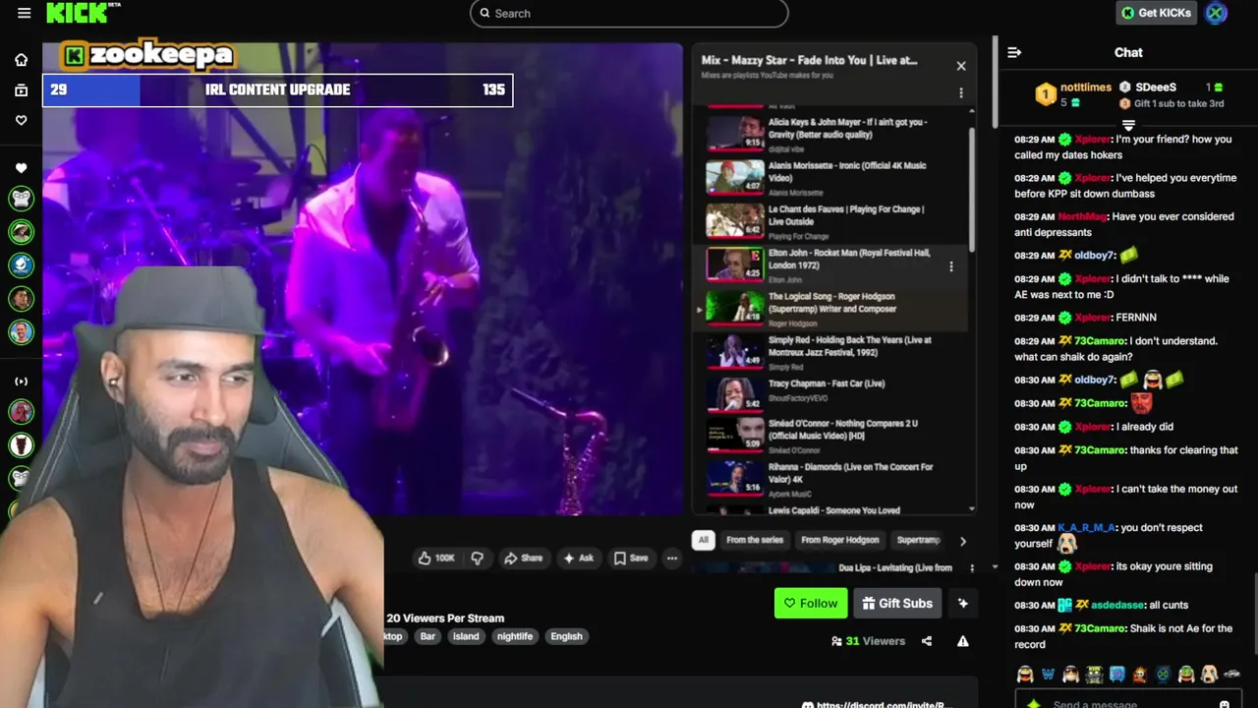
Task: Click the YouTube Ask button
Action: [x=578, y=558]
